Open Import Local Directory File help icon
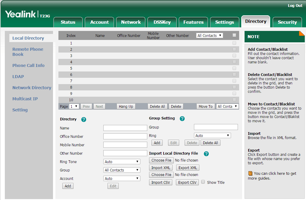This screenshot has height=200, width=306. (x=206, y=154)
